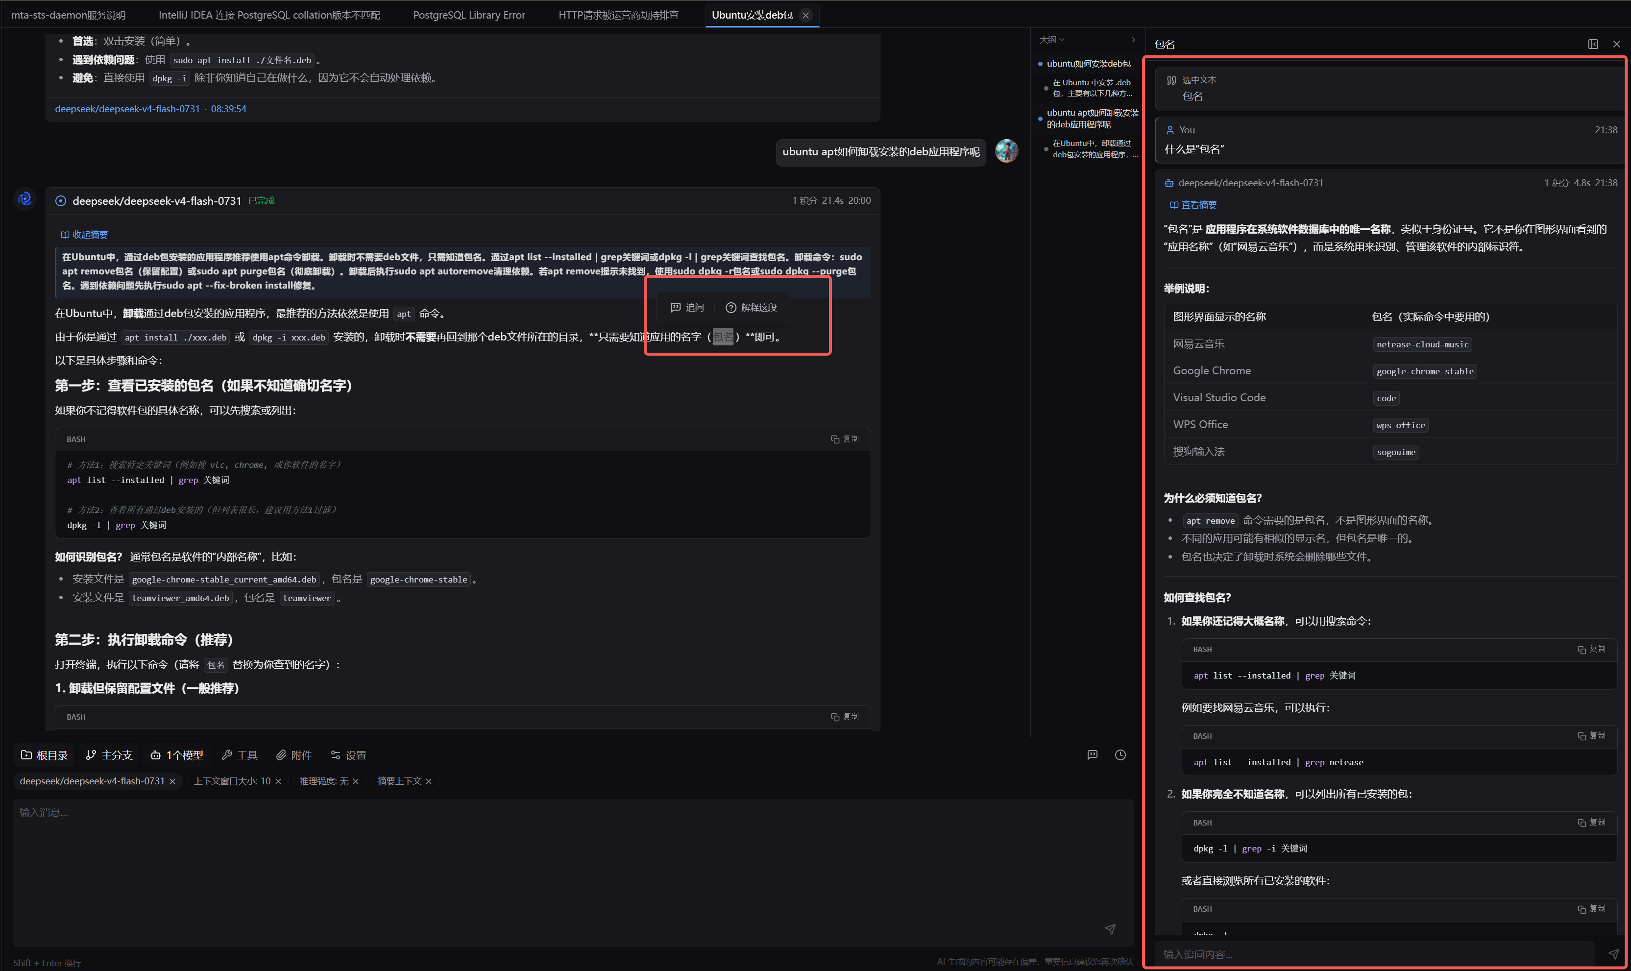Click the send icon in follow-up panel
The image size is (1631, 971).
1613,954
